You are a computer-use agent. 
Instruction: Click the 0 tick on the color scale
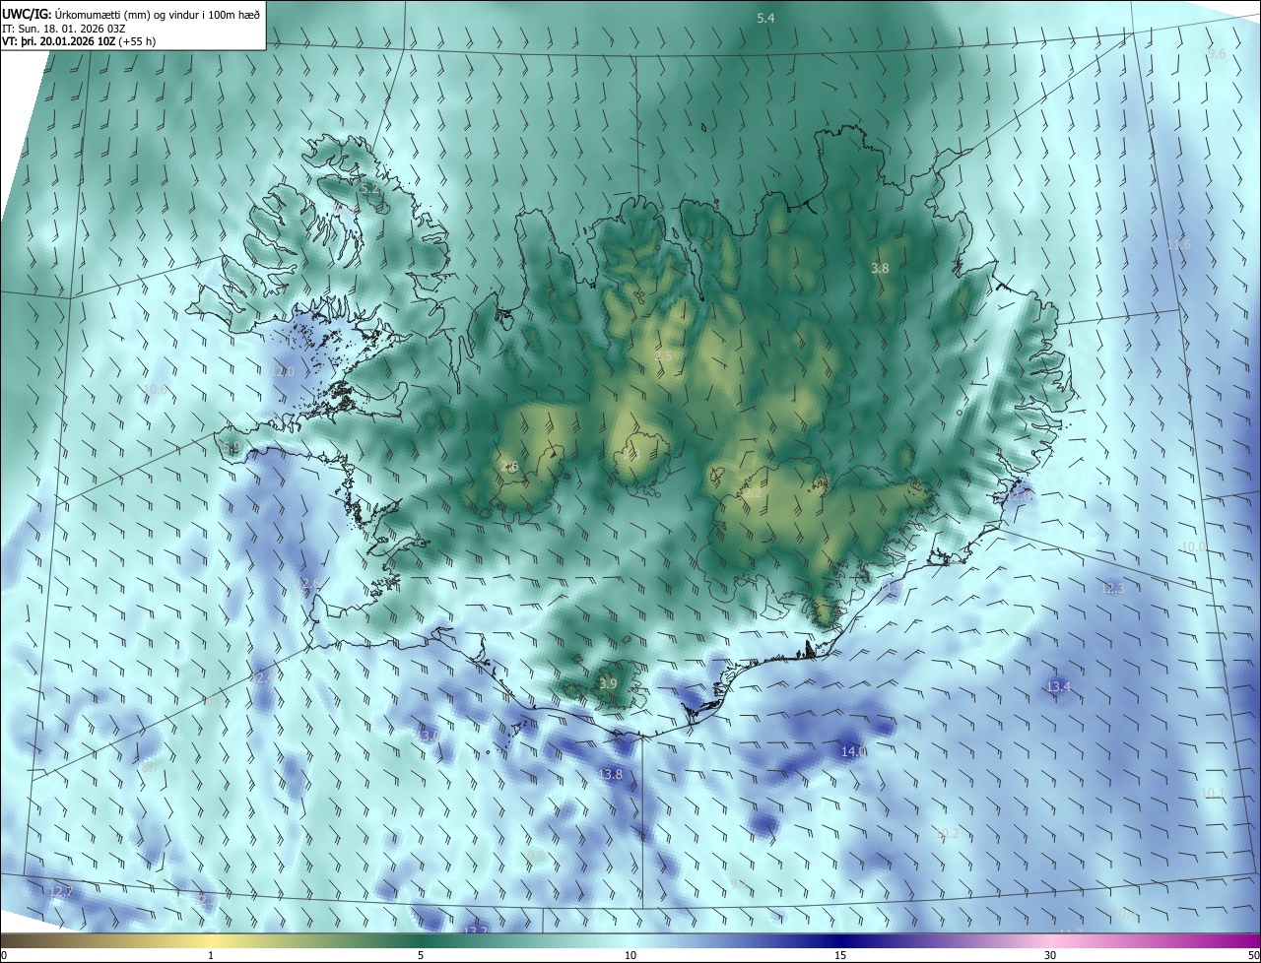coord(3,955)
